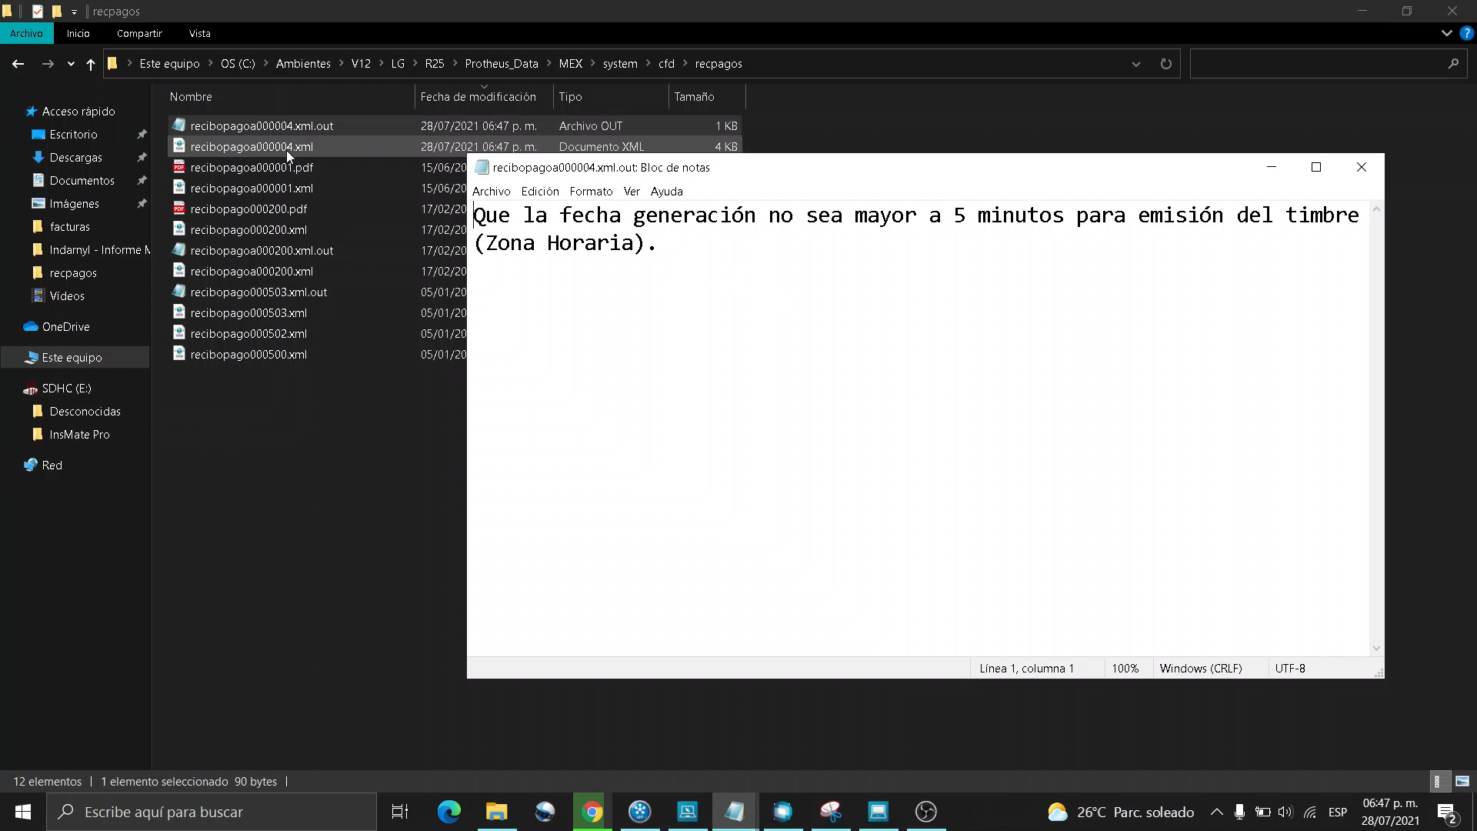Open Imágenes in quick access
This screenshot has width=1477, height=831.
click(x=74, y=204)
